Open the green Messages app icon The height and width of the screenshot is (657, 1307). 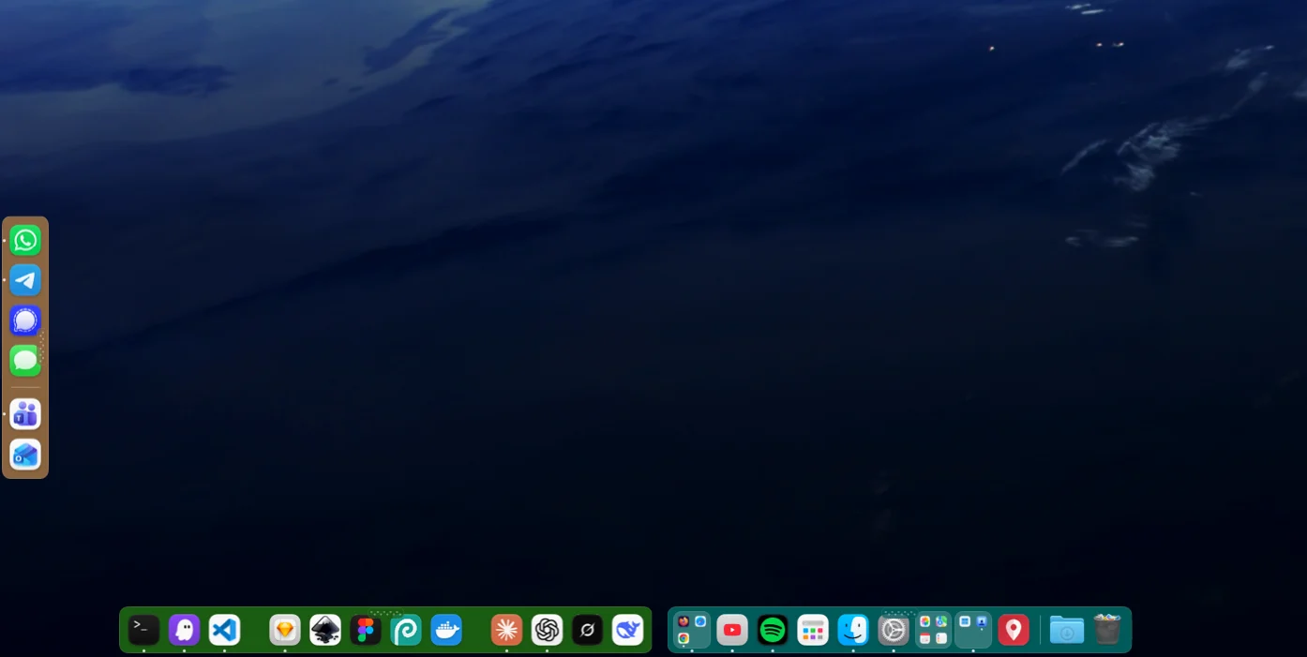point(25,360)
